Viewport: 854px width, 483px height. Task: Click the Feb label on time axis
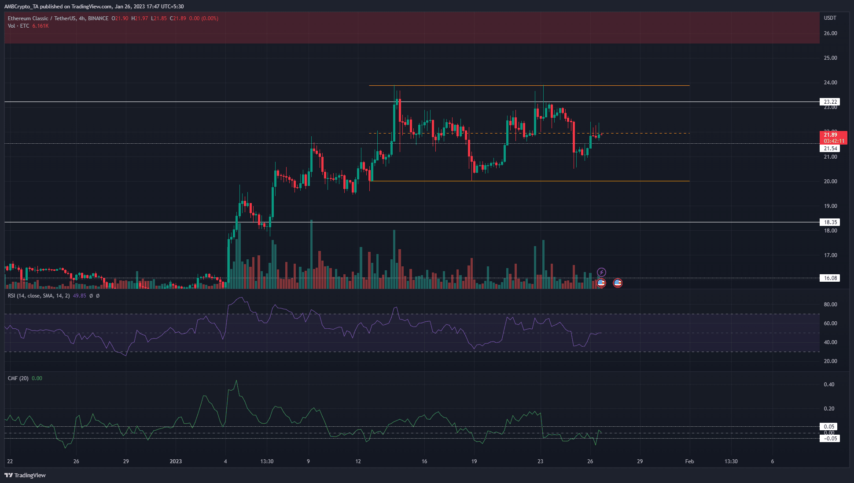[x=689, y=461]
